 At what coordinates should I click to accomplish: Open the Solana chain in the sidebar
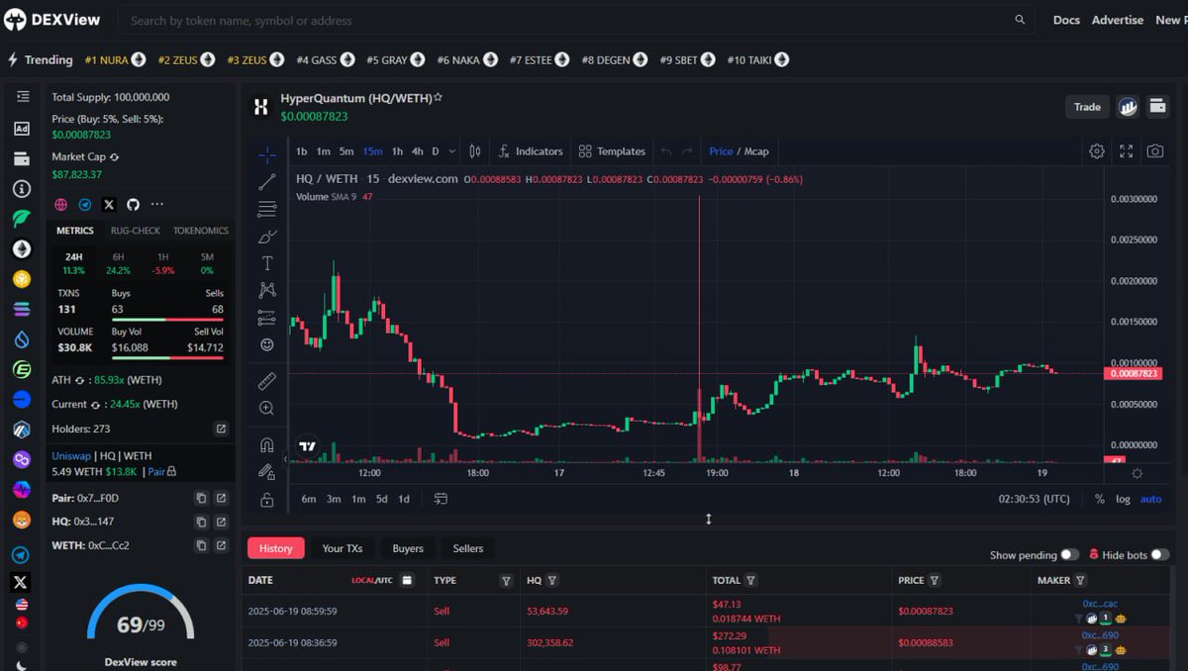(22, 310)
